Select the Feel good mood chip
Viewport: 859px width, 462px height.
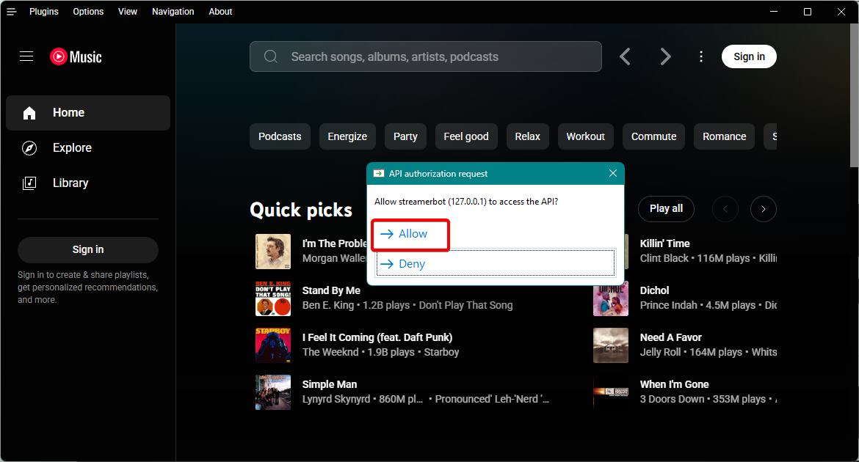466,136
